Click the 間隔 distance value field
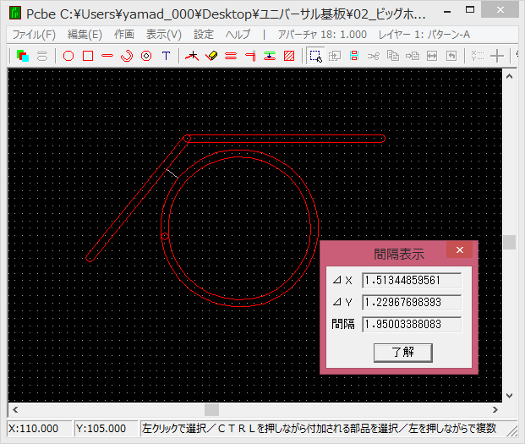This screenshot has height=444, width=525. coord(412,324)
